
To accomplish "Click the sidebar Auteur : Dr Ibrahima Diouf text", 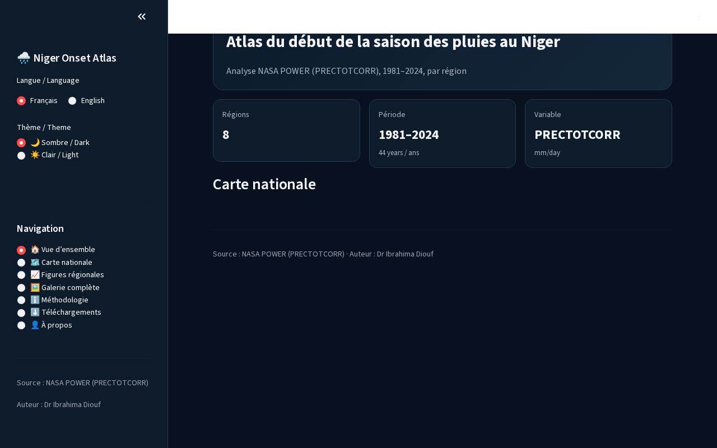I will (59, 405).
